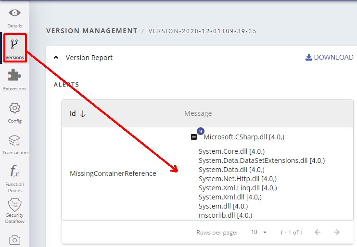Click the version-2020-12-01T09-39-35 breadcrumb

[x=202, y=31]
